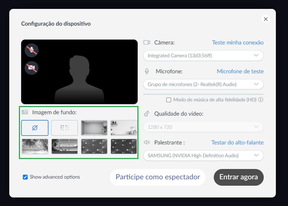The height and width of the screenshot is (206, 288).
Task: Click the picture icon beside Imagem de fundo
Action: [25, 112]
